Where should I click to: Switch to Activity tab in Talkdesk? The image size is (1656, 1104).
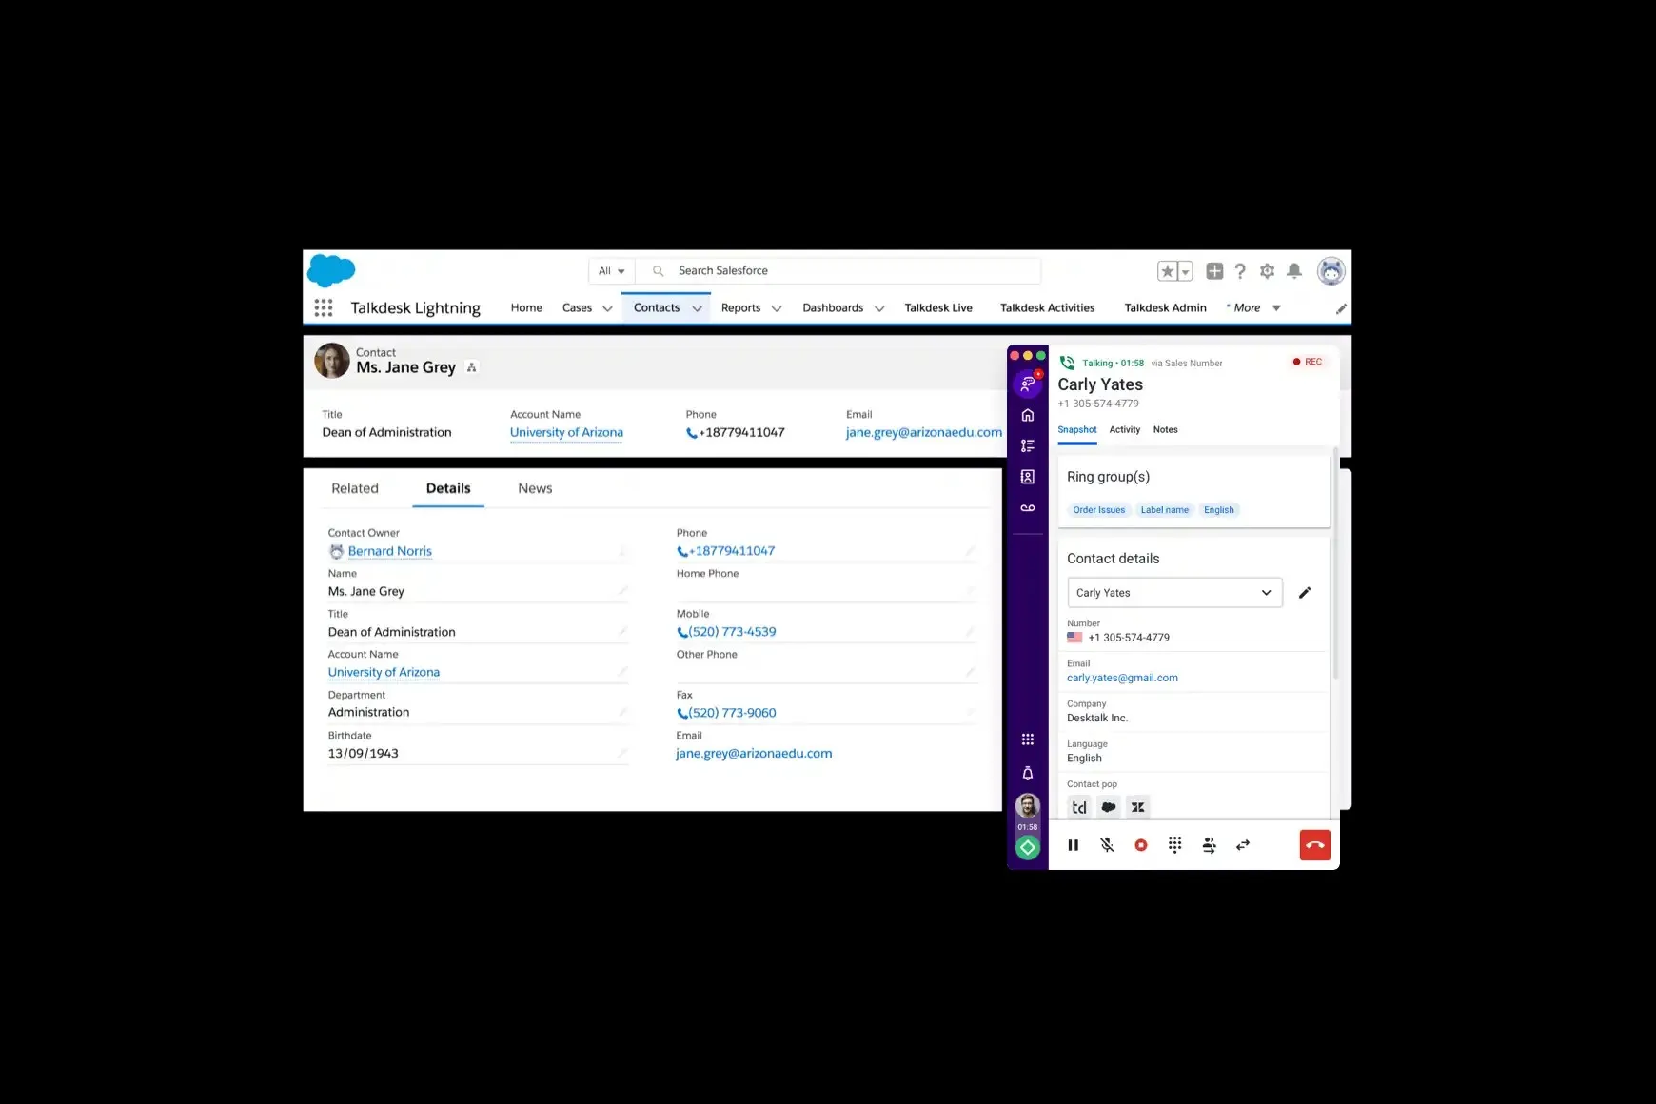click(1124, 430)
